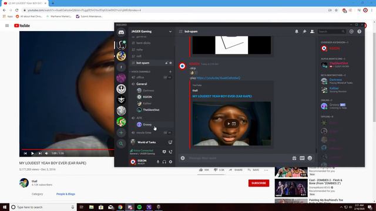The width and height of the screenshot is (376, 211).
Task: Open the green avatar server icon
Action: (x=121, y=121)
